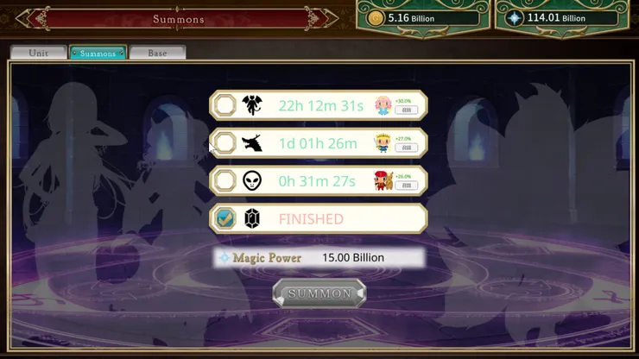Check the box for the 1d 01h summon
This screenshot has width=639, height=359.
click(x=225, y=143)
